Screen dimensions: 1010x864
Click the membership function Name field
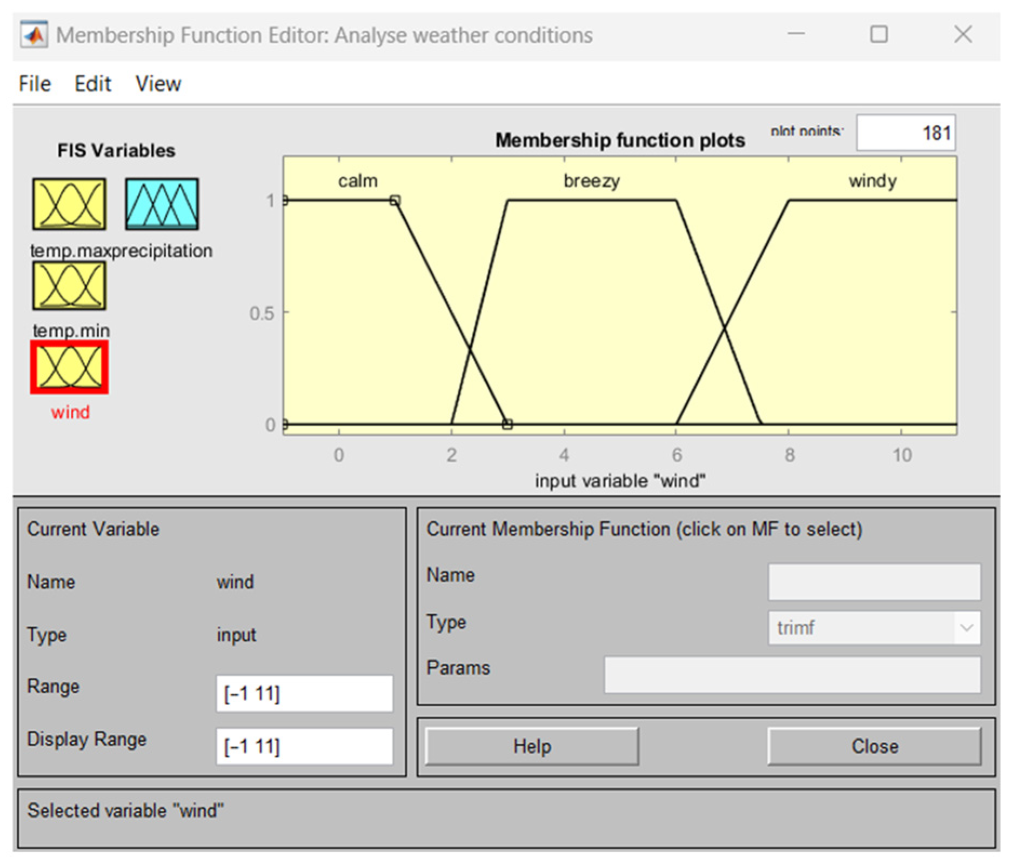874,582
